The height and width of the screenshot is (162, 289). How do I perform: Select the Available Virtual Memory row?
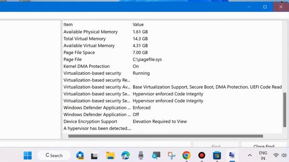tap(172, 45)
